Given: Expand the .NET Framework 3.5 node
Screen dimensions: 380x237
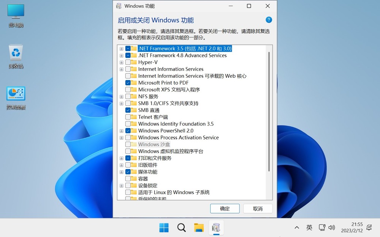Looking at the screenshot, I should coord(122,49).
